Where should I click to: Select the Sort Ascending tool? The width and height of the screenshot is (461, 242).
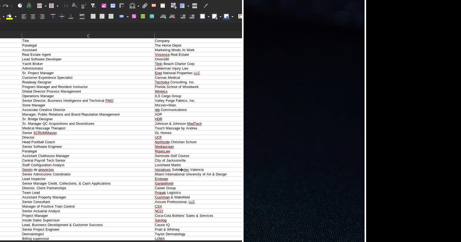point(73,6)
